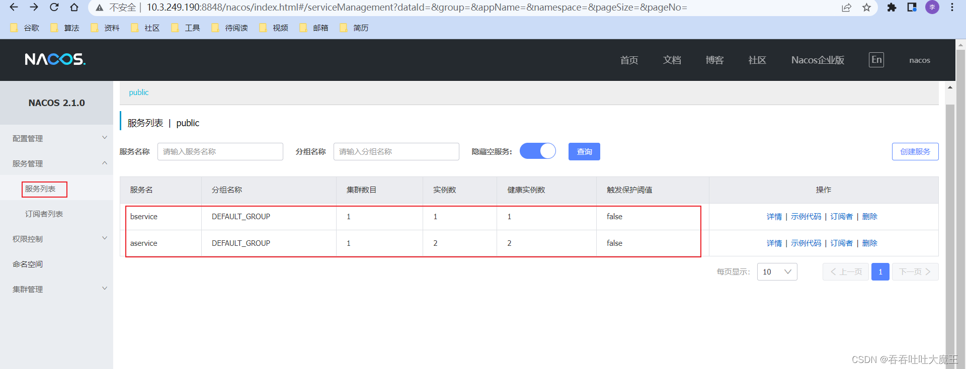The image size is (966, 369).
Task: Open 详情 for bservice
Action: point(774,217)
